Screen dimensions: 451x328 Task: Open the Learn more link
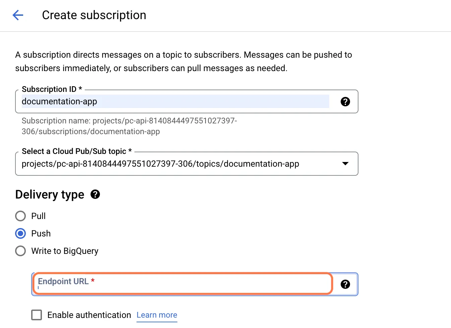click(x=157, y=315)
